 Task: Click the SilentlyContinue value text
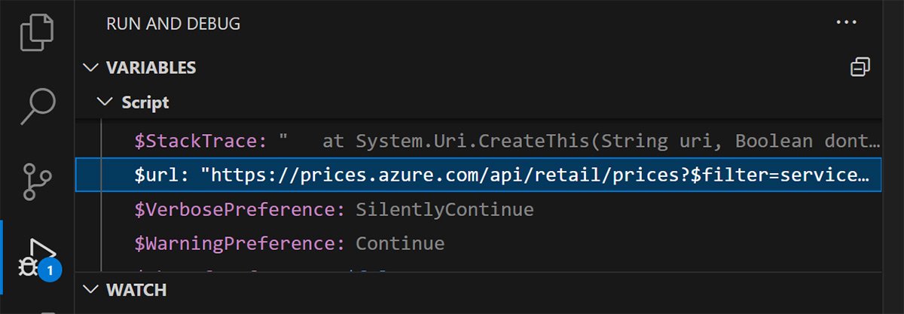pos(444,209)
